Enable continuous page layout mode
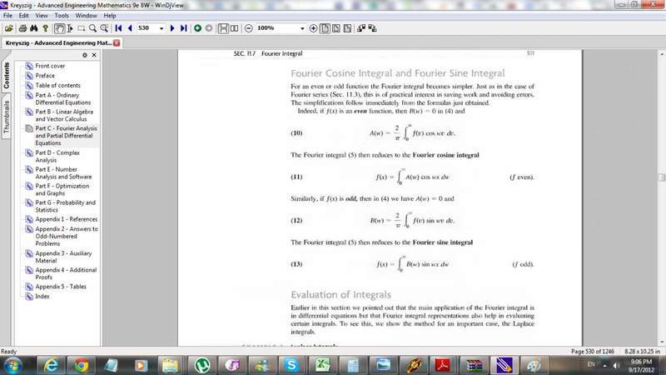The image size is (666, 375). (x=223, y=28)
